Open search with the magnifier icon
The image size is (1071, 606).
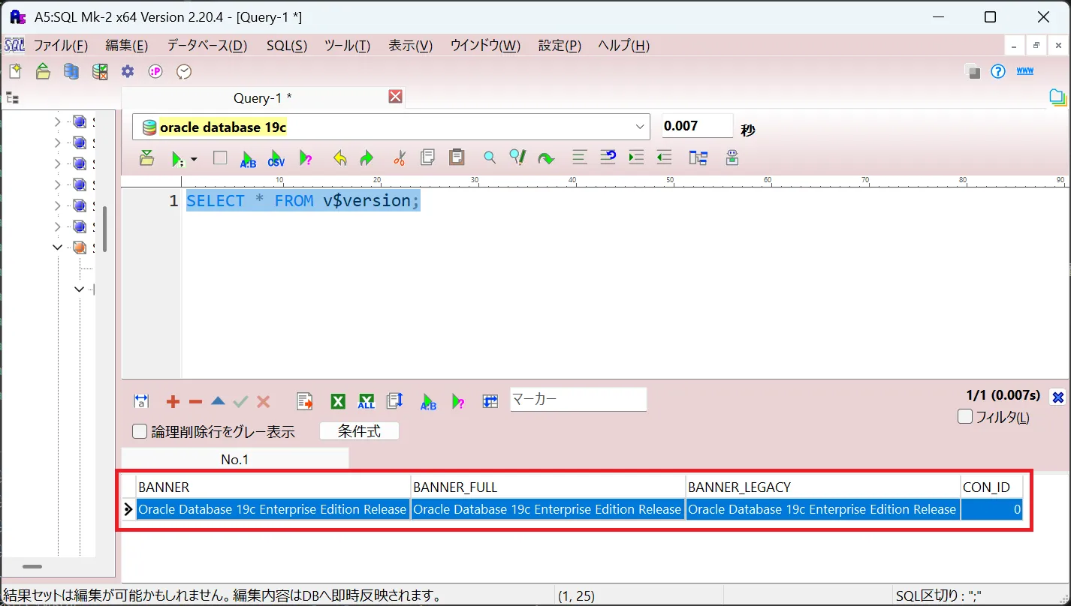point(489,157)
